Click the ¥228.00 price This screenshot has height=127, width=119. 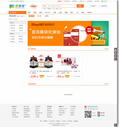pos(34,76)
